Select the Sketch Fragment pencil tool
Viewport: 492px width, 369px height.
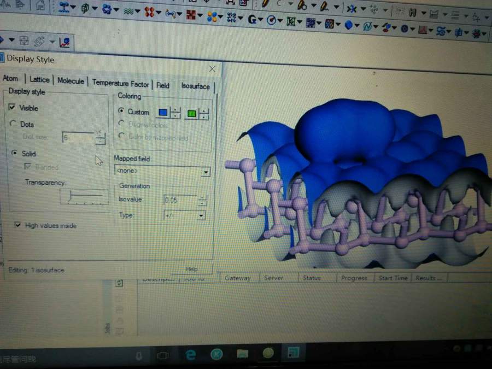pyautogui.click(x=324, y=5)
